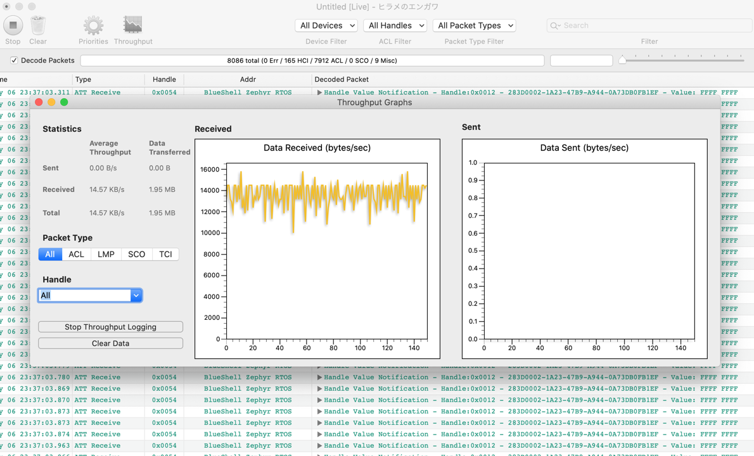Click the Clear trash can toolbar icon

pyautogui.click(x=38, y=25)
